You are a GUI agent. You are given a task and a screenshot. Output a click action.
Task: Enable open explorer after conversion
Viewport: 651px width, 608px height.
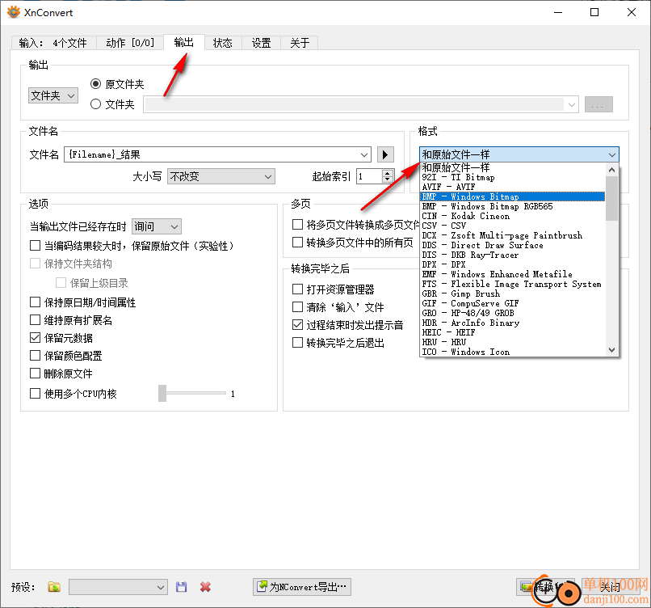[x=298, y=289]
